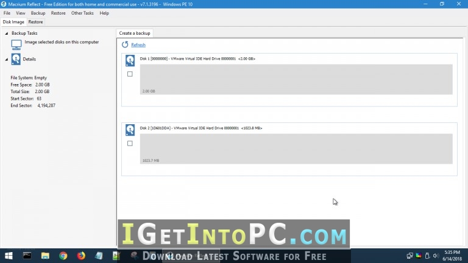468x263 pixels.
Task: Click the Start Sector 63 detail
Action: click(26, 99)
